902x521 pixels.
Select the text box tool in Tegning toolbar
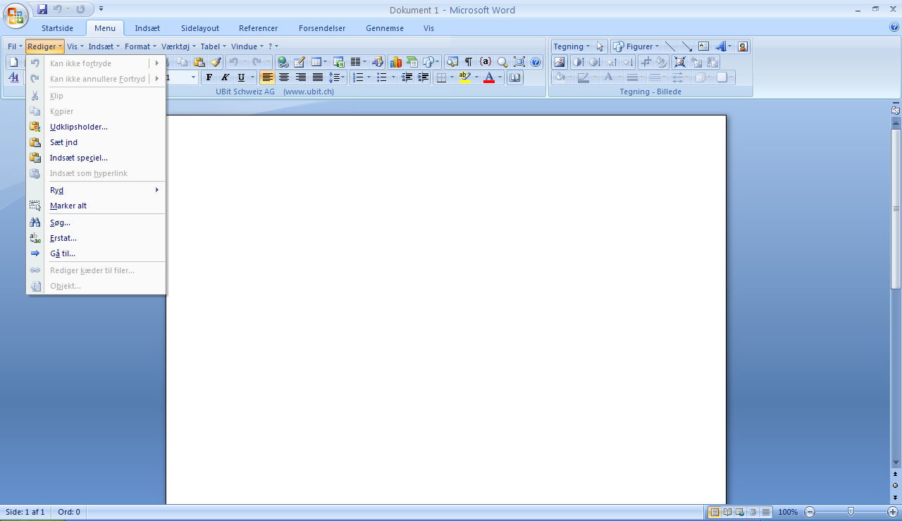[703, 46]
